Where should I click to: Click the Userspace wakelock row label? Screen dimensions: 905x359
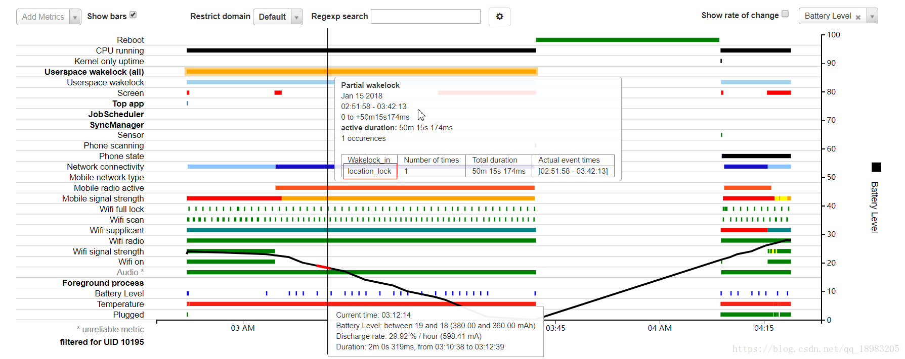click(105, 82)
